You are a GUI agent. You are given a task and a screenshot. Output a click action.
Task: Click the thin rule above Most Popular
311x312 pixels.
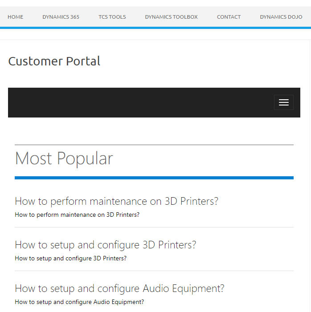pyautogui.click(x=154, y=145)
